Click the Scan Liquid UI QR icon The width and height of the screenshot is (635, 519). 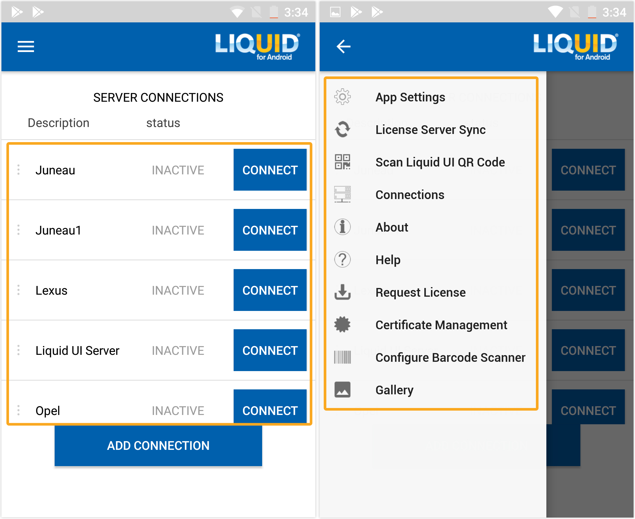[342, 162]
